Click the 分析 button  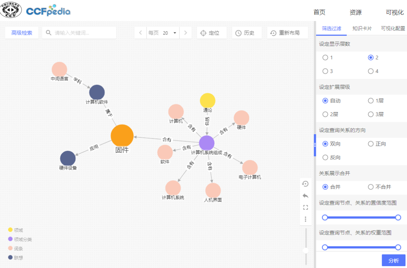coord(393,260)
